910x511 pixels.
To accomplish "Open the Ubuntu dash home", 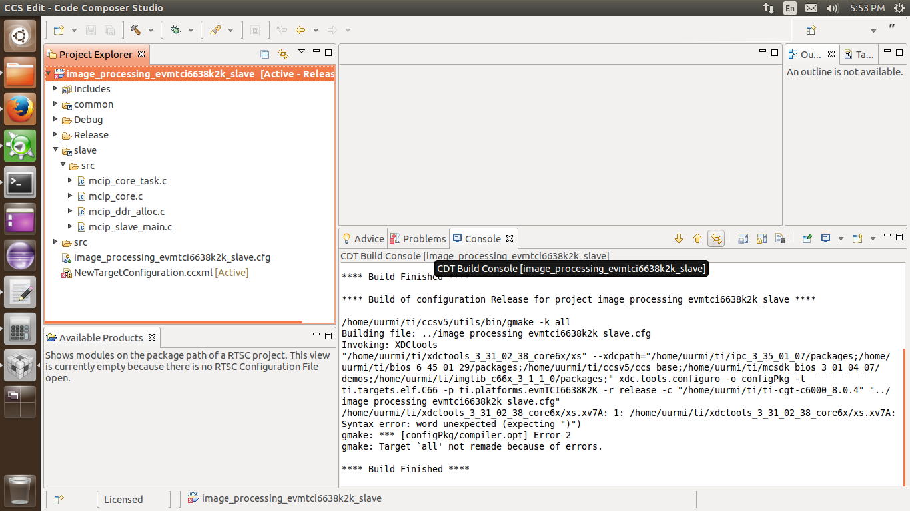I will click(x=20, y=36).
